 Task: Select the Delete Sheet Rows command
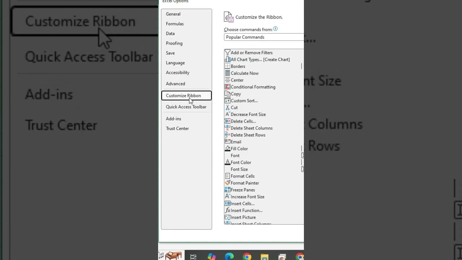coord(263,135)
